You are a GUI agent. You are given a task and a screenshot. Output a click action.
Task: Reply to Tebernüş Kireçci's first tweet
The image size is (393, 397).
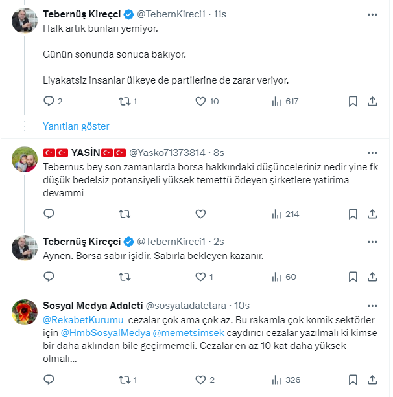49,101
